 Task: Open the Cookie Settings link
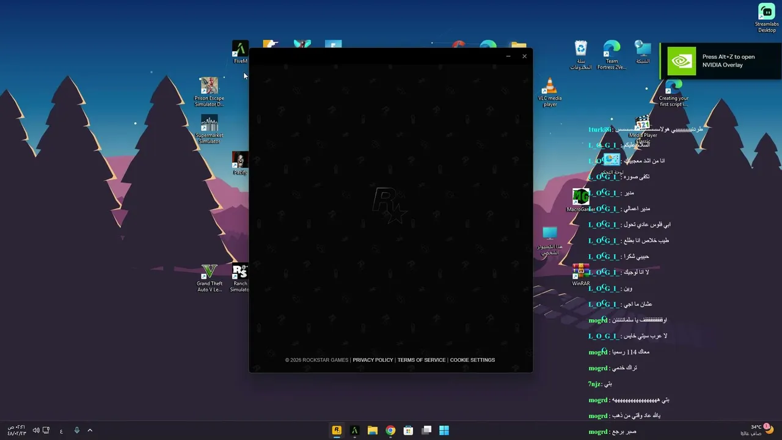[x=472, y=360]
